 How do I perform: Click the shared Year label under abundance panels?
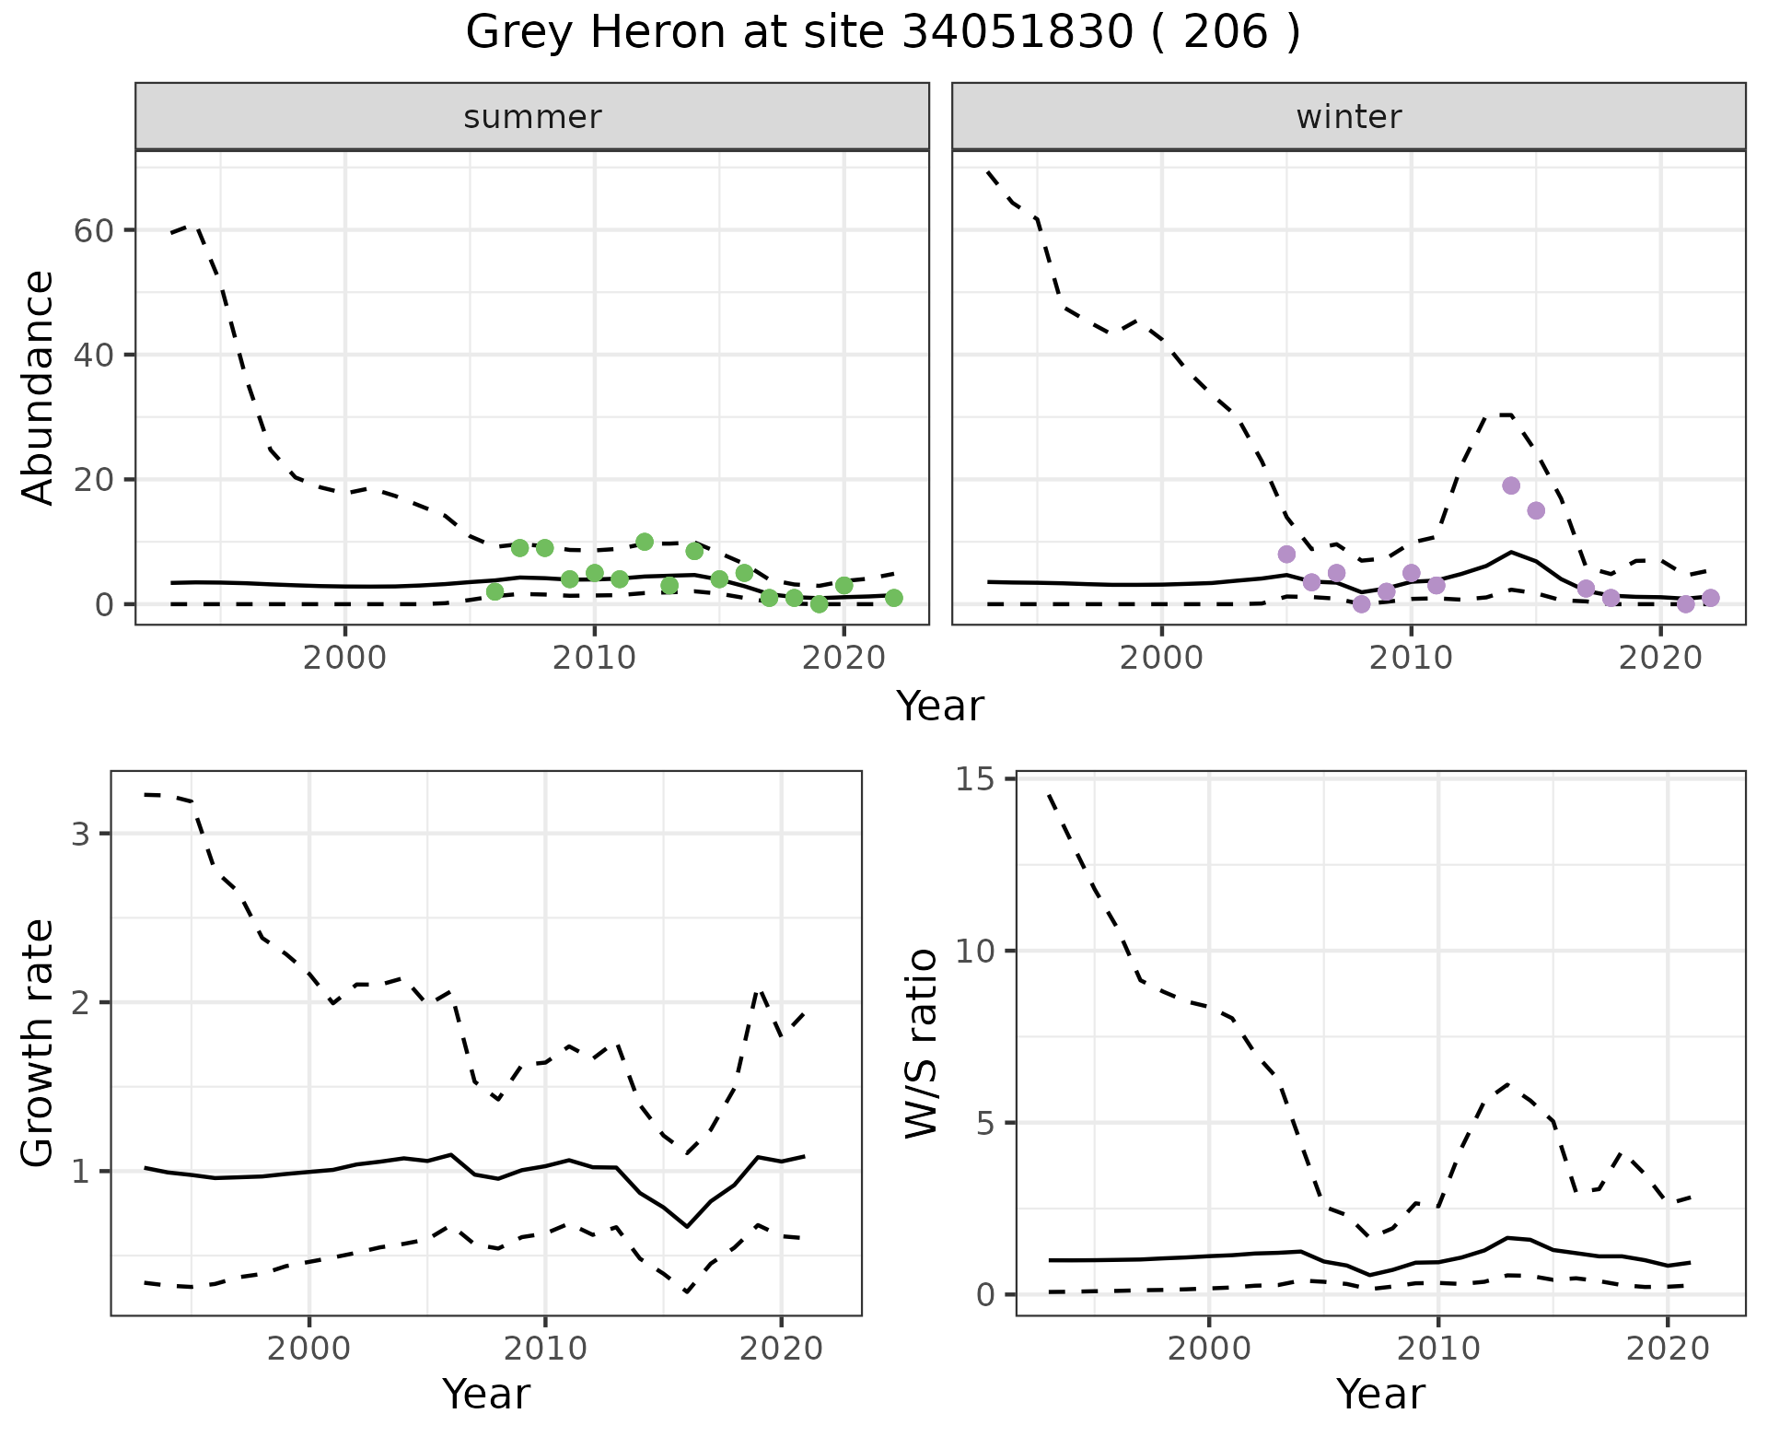pyautogui.click(x=940, y=707)
